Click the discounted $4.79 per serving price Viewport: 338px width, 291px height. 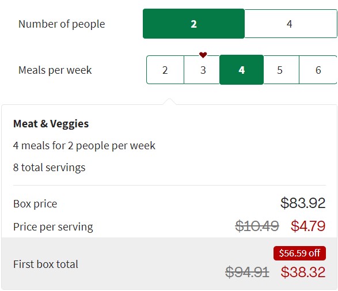pyautogui.click(x=308, y=226)
